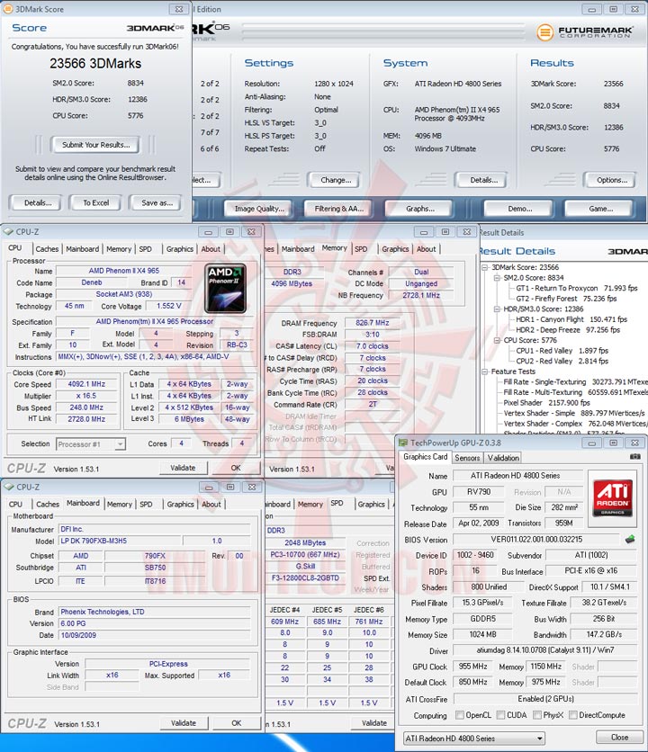Toggle the DirectCompute checkbox in GPU-Z

point(572,715)
